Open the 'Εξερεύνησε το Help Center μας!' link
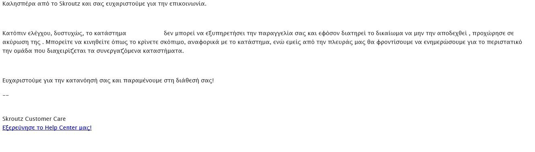 click(47, 128)
